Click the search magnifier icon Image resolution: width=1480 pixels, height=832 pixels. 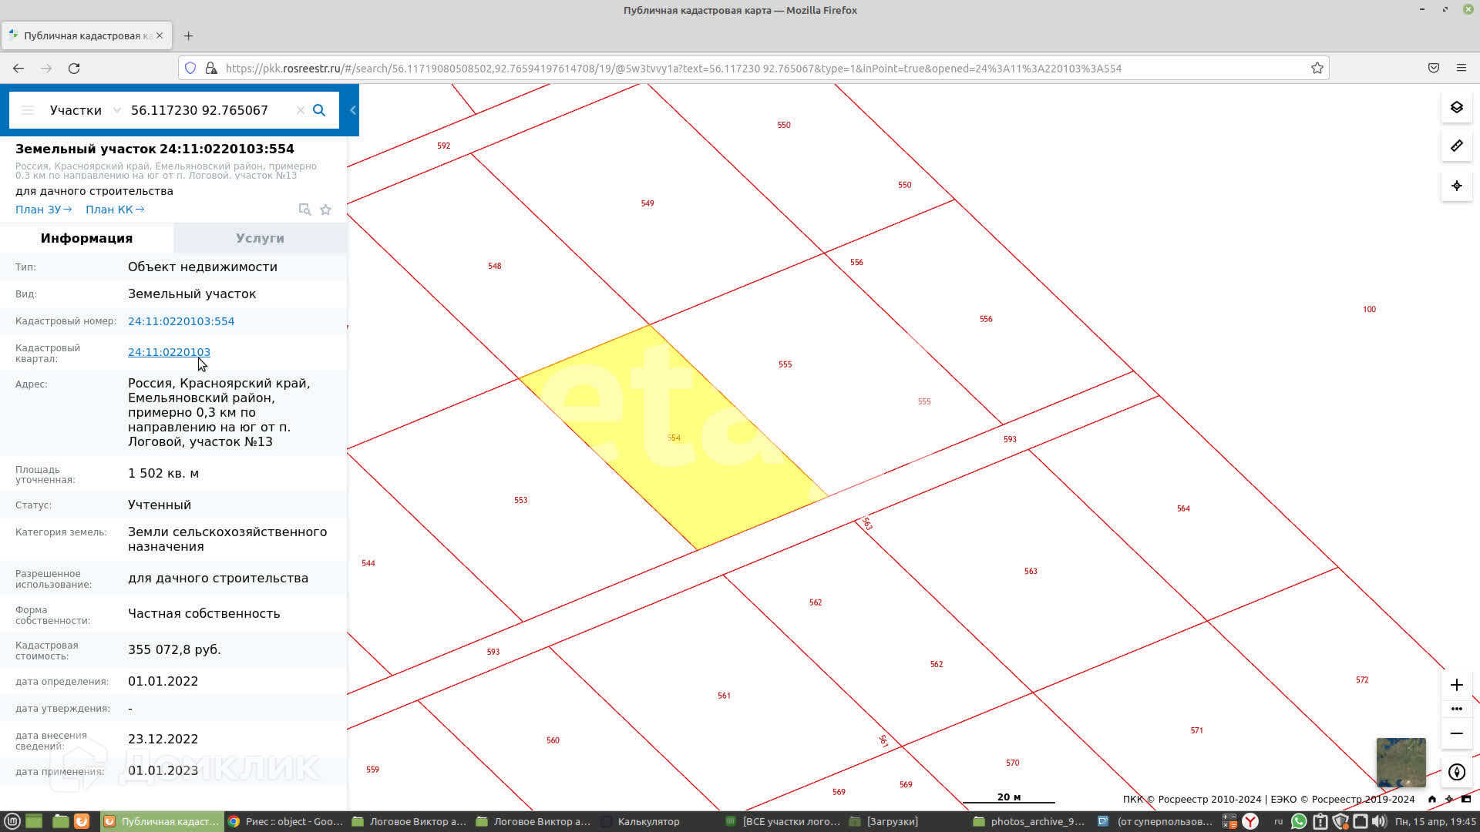click(319, 110)
